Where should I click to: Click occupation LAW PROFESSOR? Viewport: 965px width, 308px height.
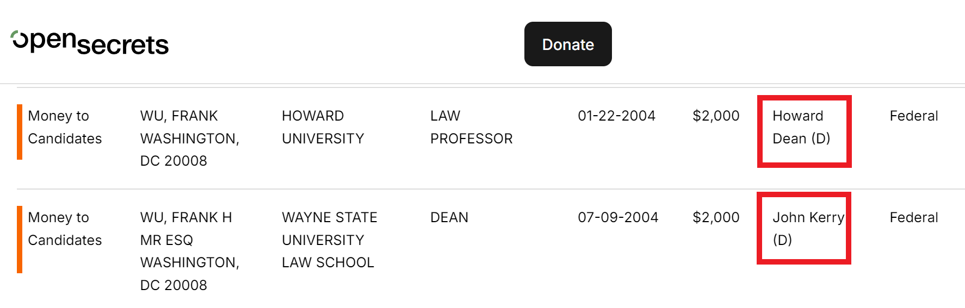point(472,127)
